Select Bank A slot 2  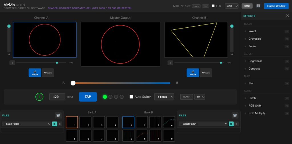click(x=86, y=122)
